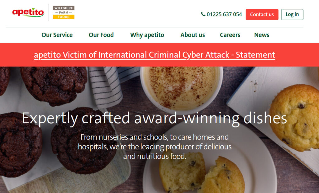Click the blueberry muffin on white board
The width and height of the screenshot is (319, 193).
295,118
